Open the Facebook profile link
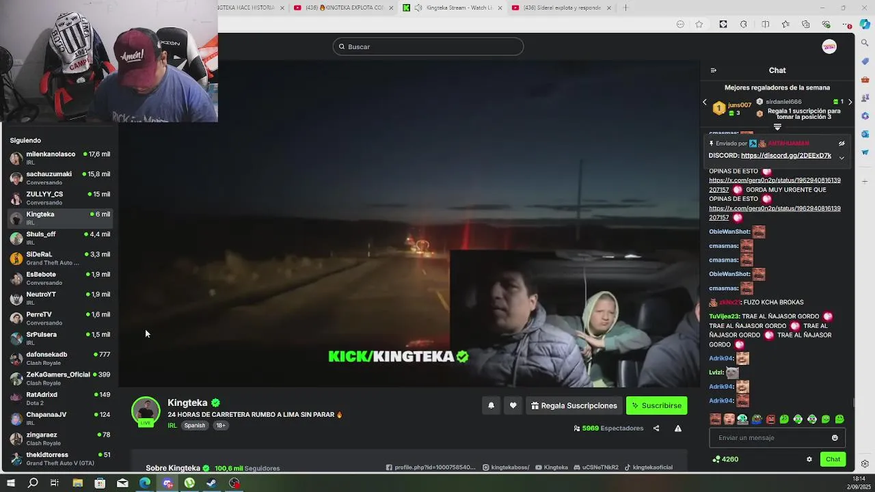This screenshot has width=875, height=492. (x=431, y=467)
